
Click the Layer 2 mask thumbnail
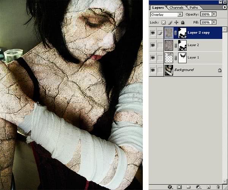tap(182, 46)
